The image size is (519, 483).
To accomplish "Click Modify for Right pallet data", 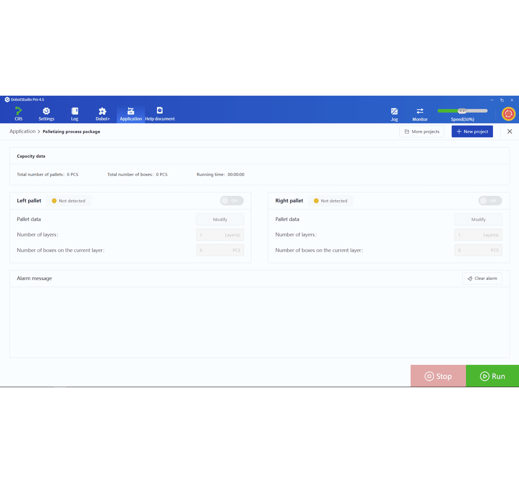I will coord(478,220).
